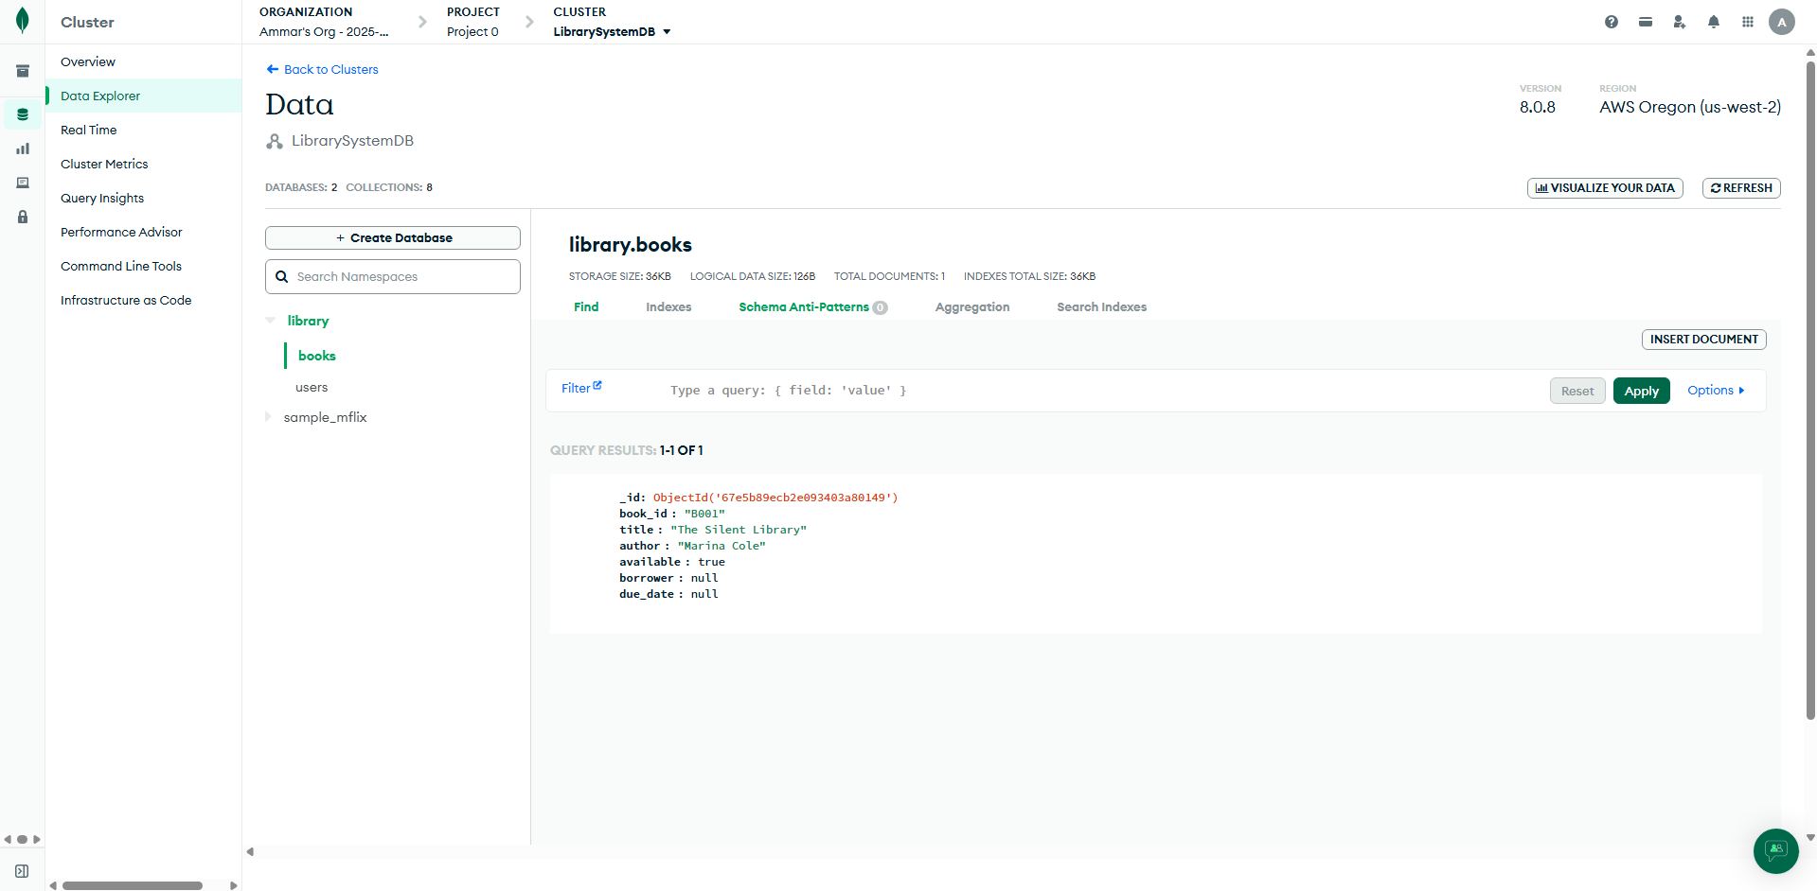This screenshot has width=1817, height=891.
Task: Open the Aggregation tab
Action: coord(971,306)
